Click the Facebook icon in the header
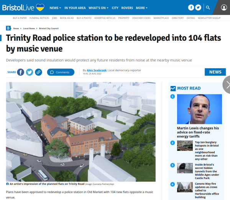 (191, 8)
